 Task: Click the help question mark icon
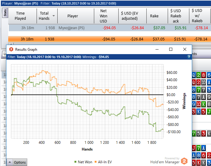point(189,57)
